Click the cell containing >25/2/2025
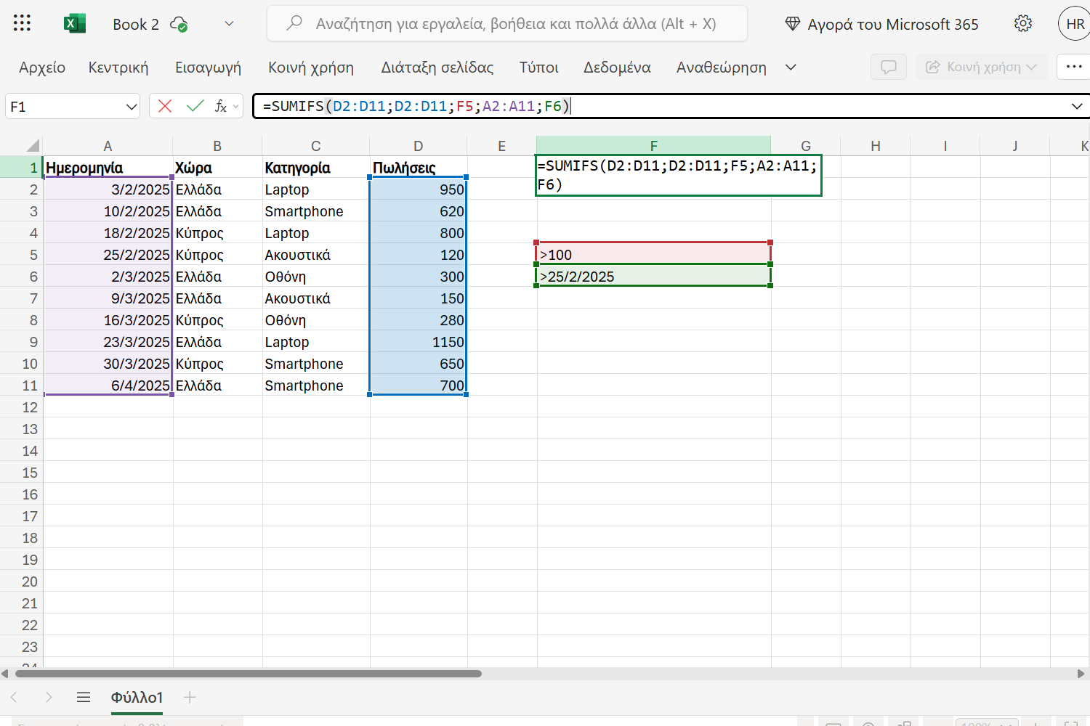 [653, 276]
